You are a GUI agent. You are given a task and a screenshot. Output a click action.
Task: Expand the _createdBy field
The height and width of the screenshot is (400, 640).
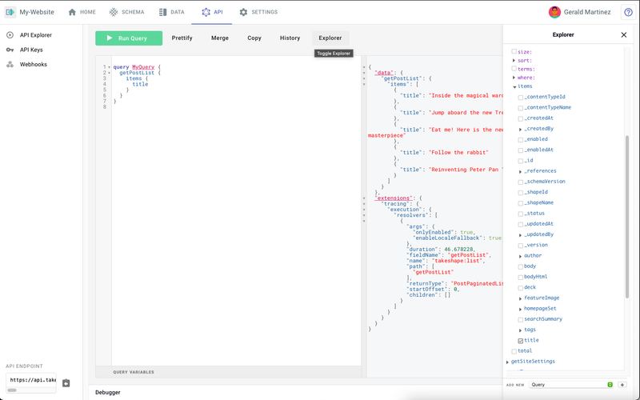(521, 129)
